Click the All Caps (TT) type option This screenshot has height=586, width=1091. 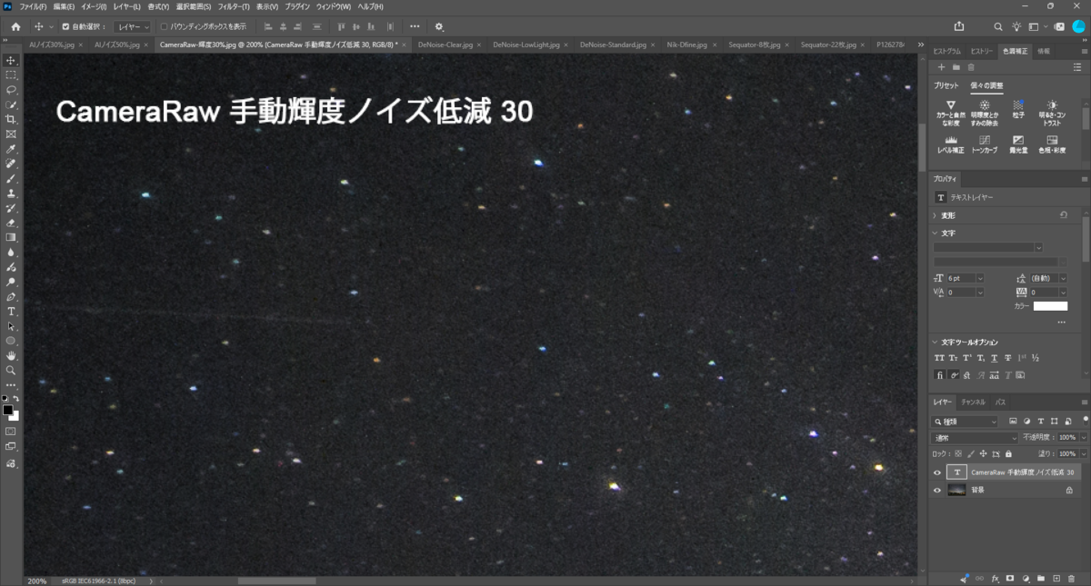tap(939, 357)
